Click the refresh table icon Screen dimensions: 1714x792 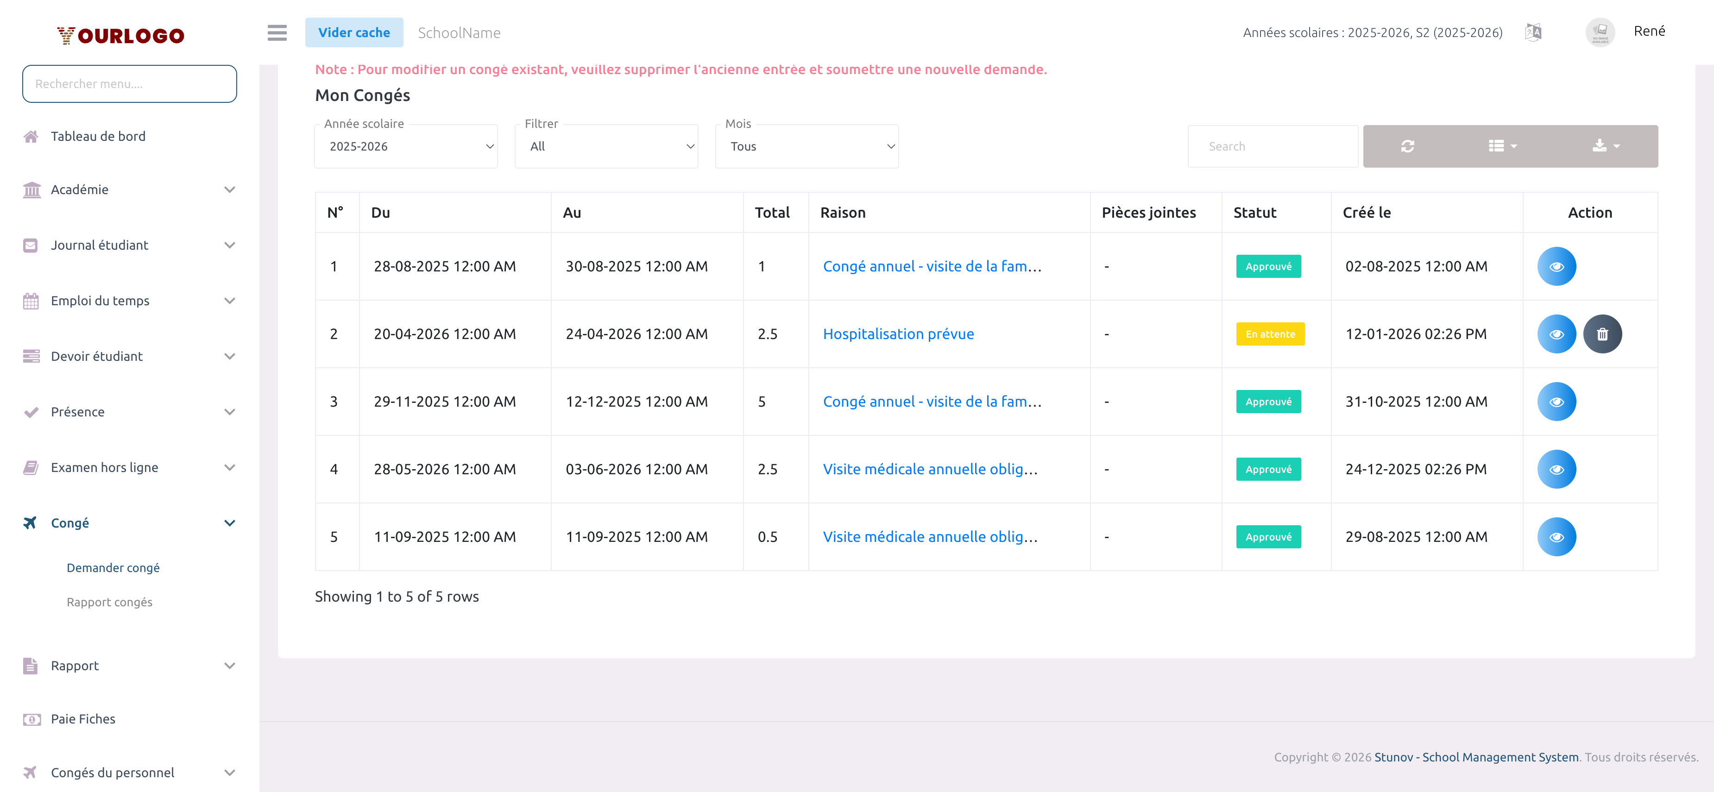pos(1407,146)
